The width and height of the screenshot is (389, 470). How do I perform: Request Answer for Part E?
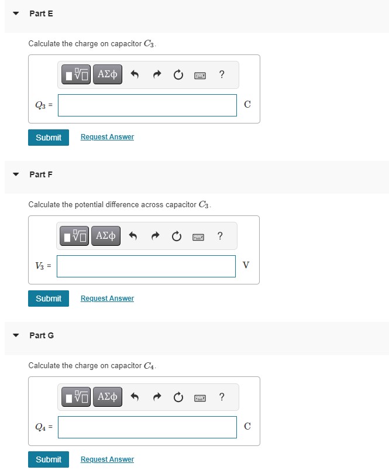107,137
